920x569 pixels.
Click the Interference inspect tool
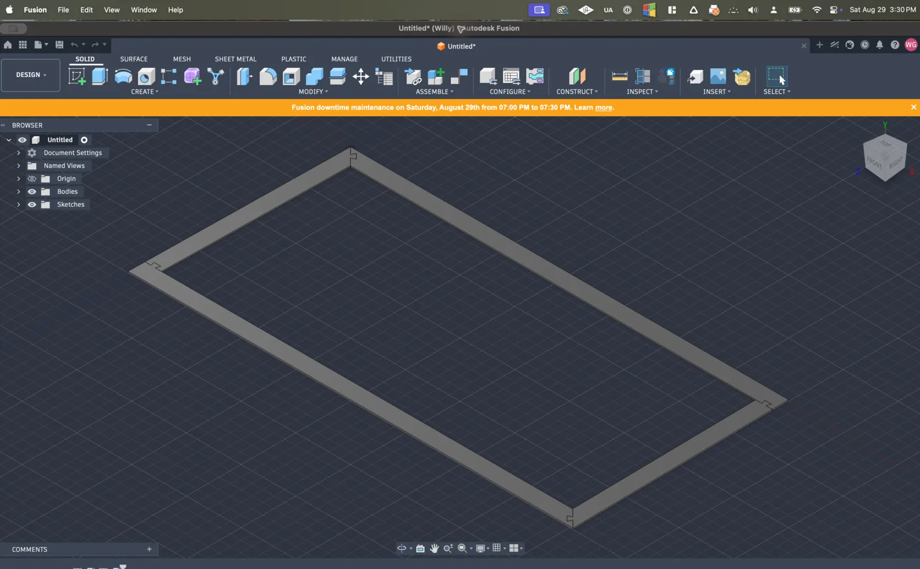pyautogui.click(x=643, y=76)
